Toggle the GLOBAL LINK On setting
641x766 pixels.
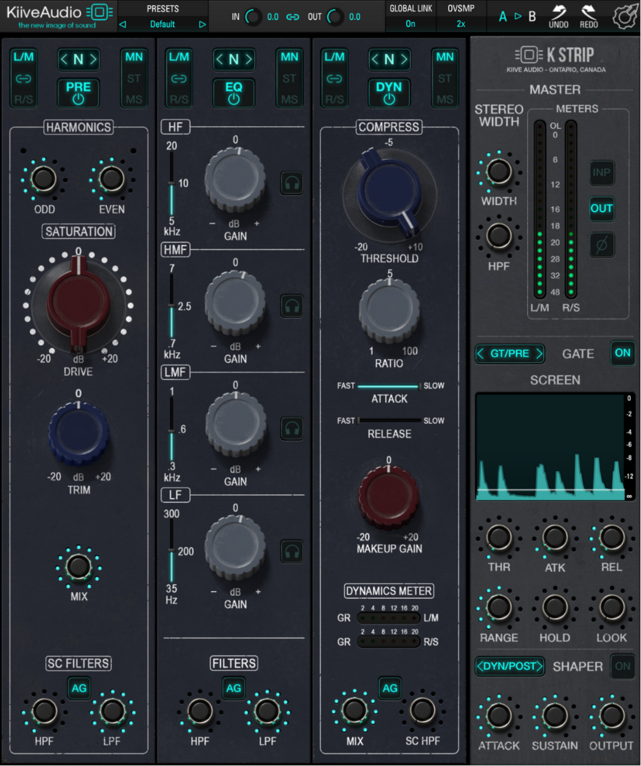pyautogui.click(x=410, y=24)
